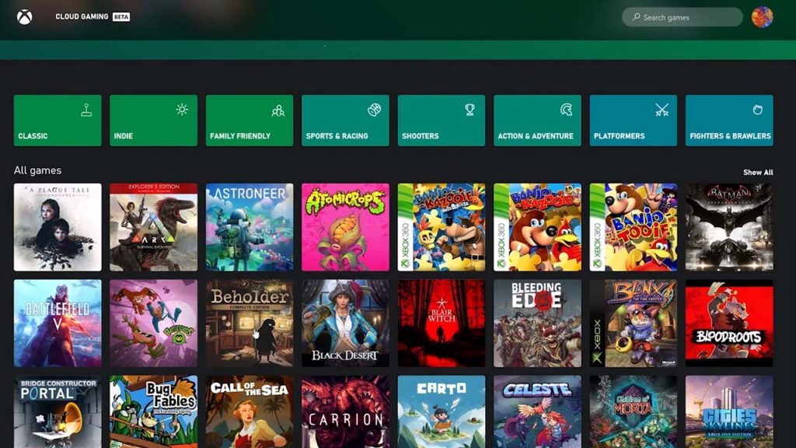Open Black Desert game tile

click(x=345, y=323)
